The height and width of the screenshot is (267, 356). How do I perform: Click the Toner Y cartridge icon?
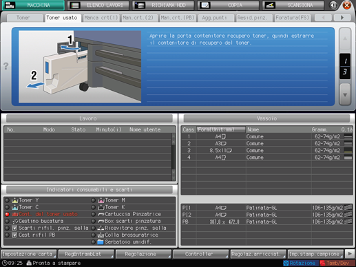pyautogui.click(x=14, y=200)
